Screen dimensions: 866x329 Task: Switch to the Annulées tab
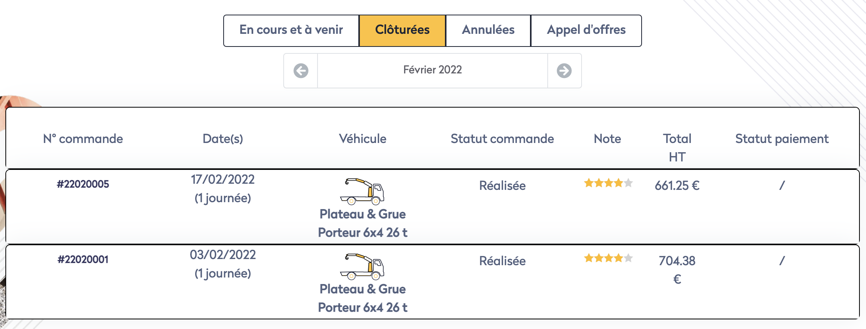[x=488, y=30]
